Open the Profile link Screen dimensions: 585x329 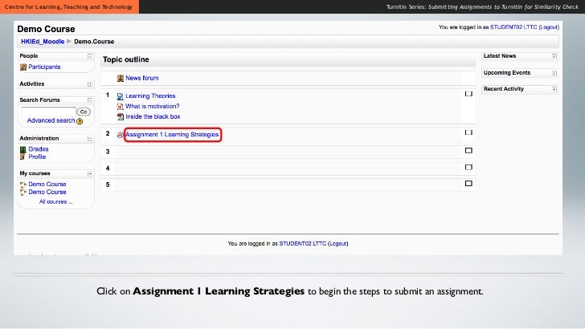tap(37, 156)
